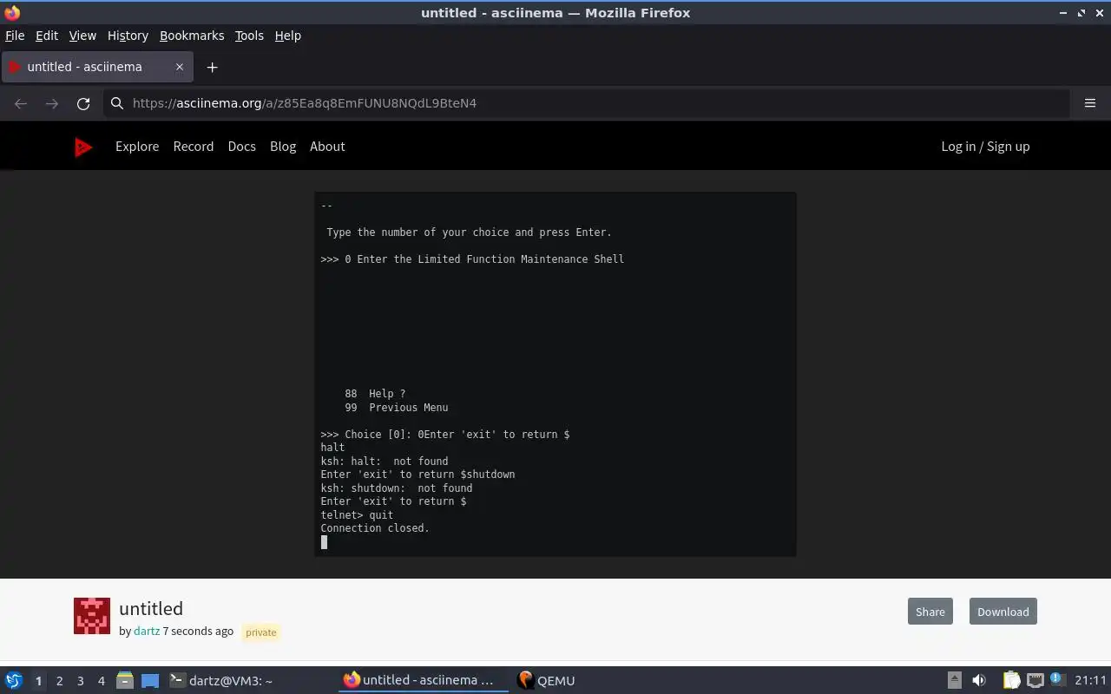Viewport: 1111px width, 694px height.
Task: Click 'Connection closed.' terminal line
Action: [x=375, y=528]
